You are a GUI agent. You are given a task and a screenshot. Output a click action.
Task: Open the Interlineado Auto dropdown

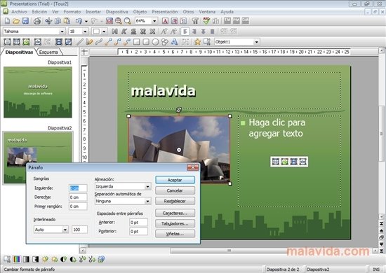[65, 230]
